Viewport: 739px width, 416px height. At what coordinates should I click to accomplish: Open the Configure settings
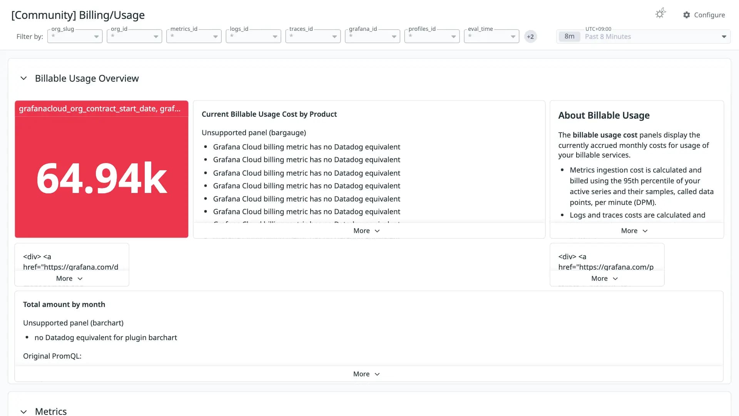704,15
